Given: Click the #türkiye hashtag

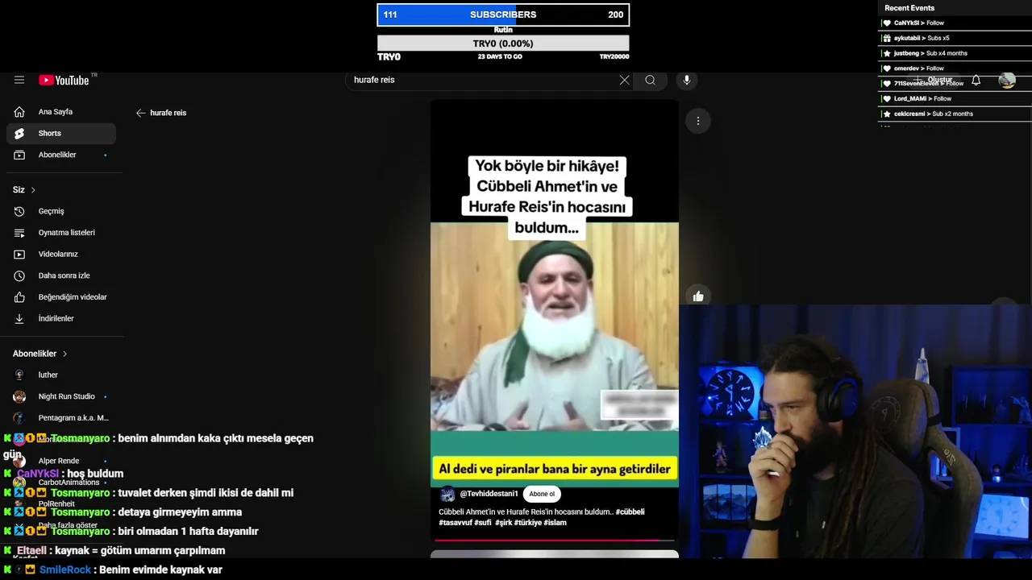Looking at the screenshot, I should point(527,523).
